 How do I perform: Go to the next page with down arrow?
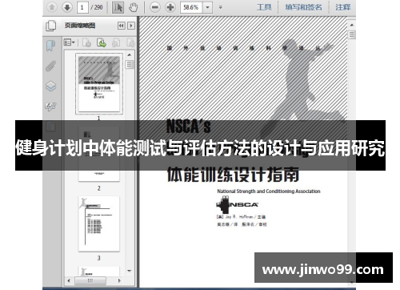coord(67,7)
